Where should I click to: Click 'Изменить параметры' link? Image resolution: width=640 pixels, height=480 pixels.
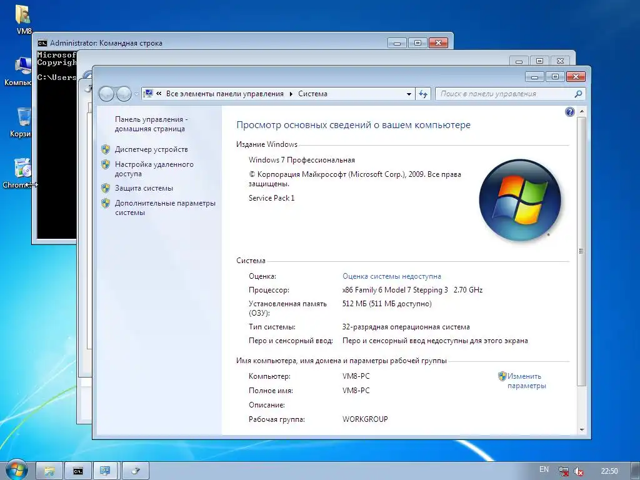click(526, 381)
